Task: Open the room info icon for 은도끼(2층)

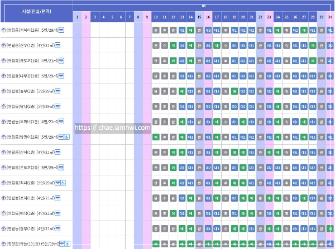Action: [61, 167]
